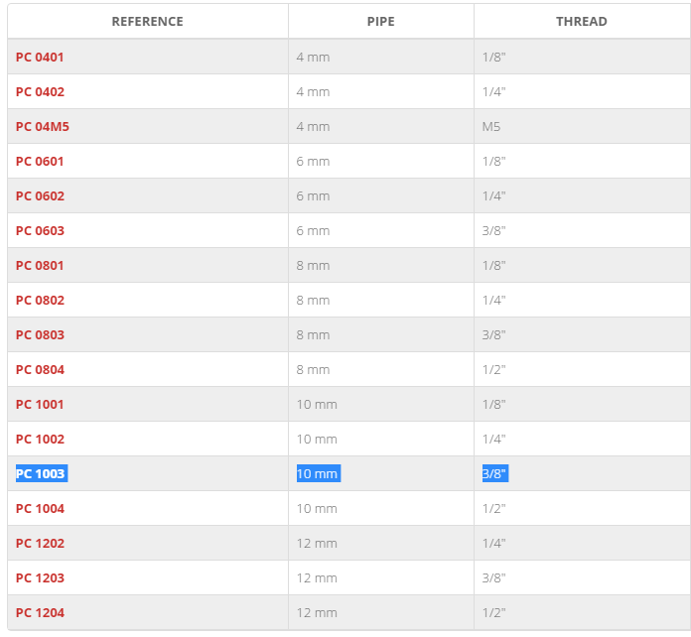This screenshot has height=637, width=691.
Task: Open the PC 0402 reference link
Action: coord(40,92)
